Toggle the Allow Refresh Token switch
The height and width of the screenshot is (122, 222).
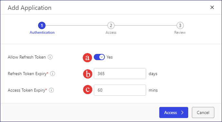pos(99,57)
